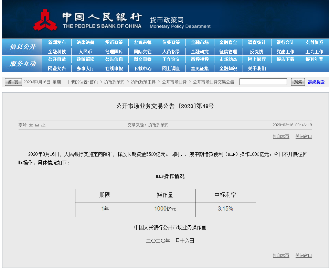The image size is (330, 269).
Task: Focus the search text input field
Action: click(263, 82)
